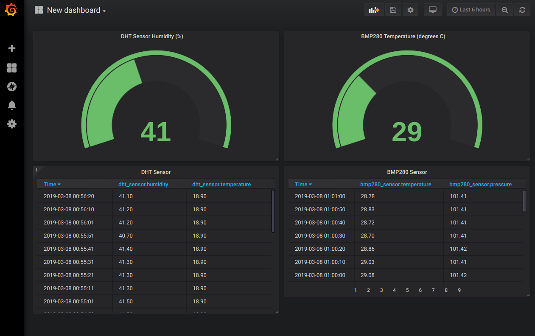Go to page 2 of BMP280 table
Viewport: 535px width, 336px height.
tap(368, 290)
